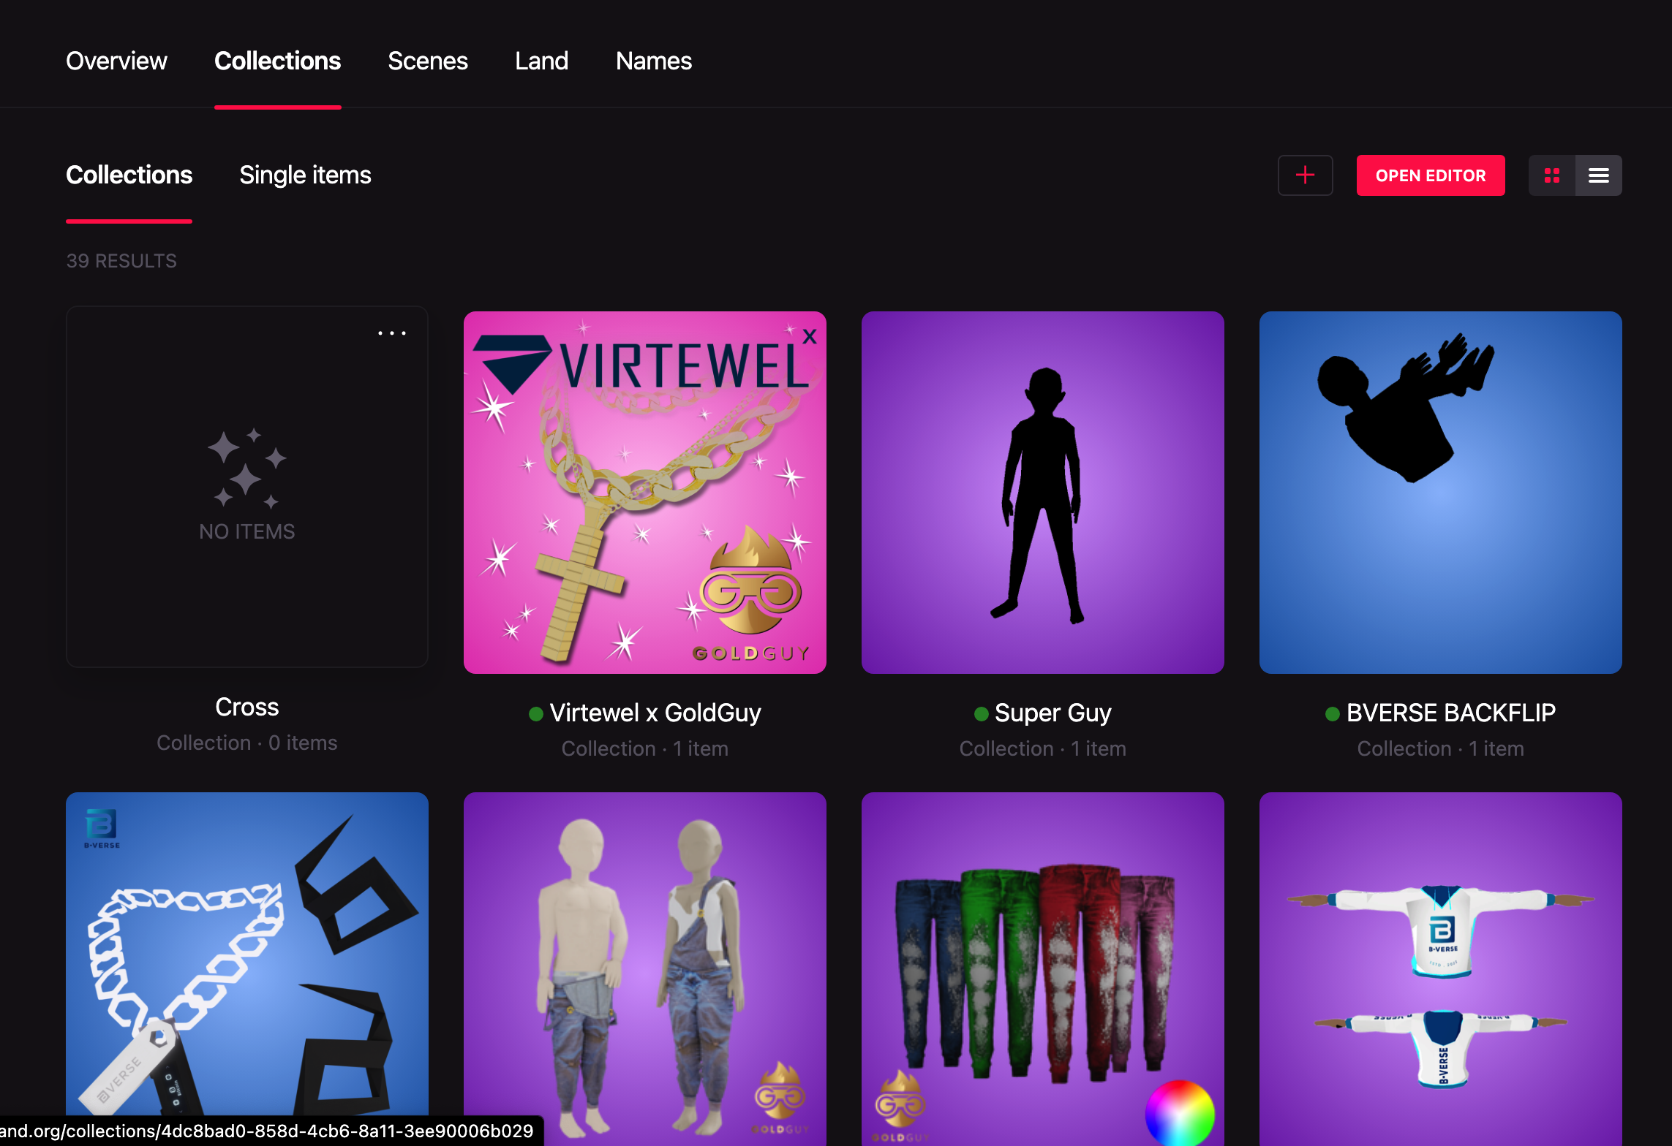1672x1146 pixels.
Task: Open three-dots menu on Cross card
Action: pyautogui.click(x=391, y=333)
